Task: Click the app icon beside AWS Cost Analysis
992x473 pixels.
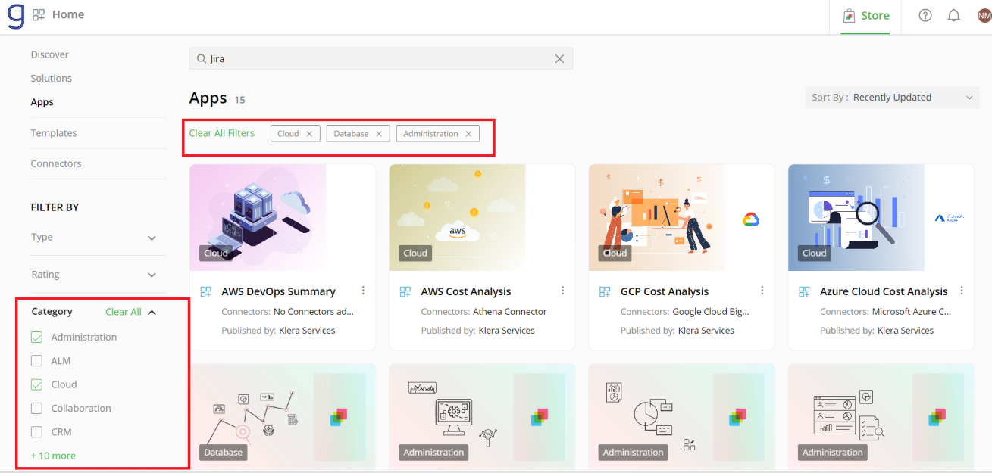Action: click(405, 291)
